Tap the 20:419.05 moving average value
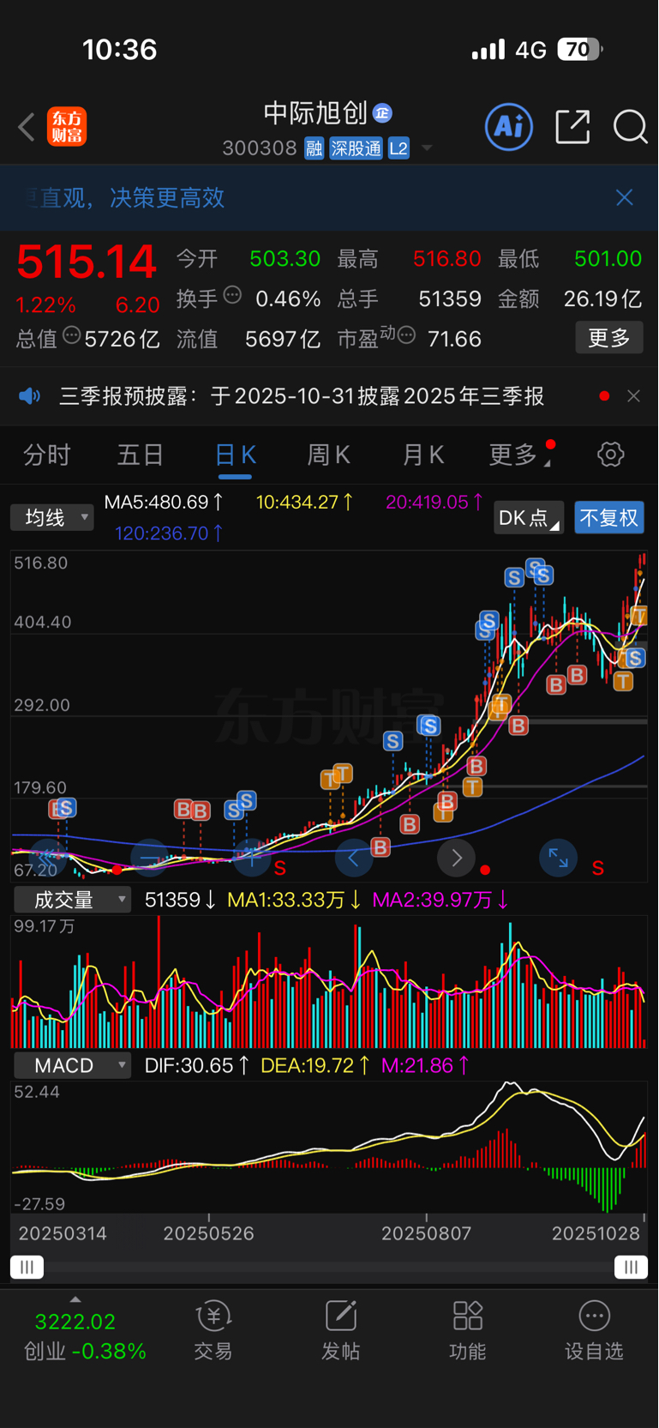 pyautogui.click(x=434, y=502)
